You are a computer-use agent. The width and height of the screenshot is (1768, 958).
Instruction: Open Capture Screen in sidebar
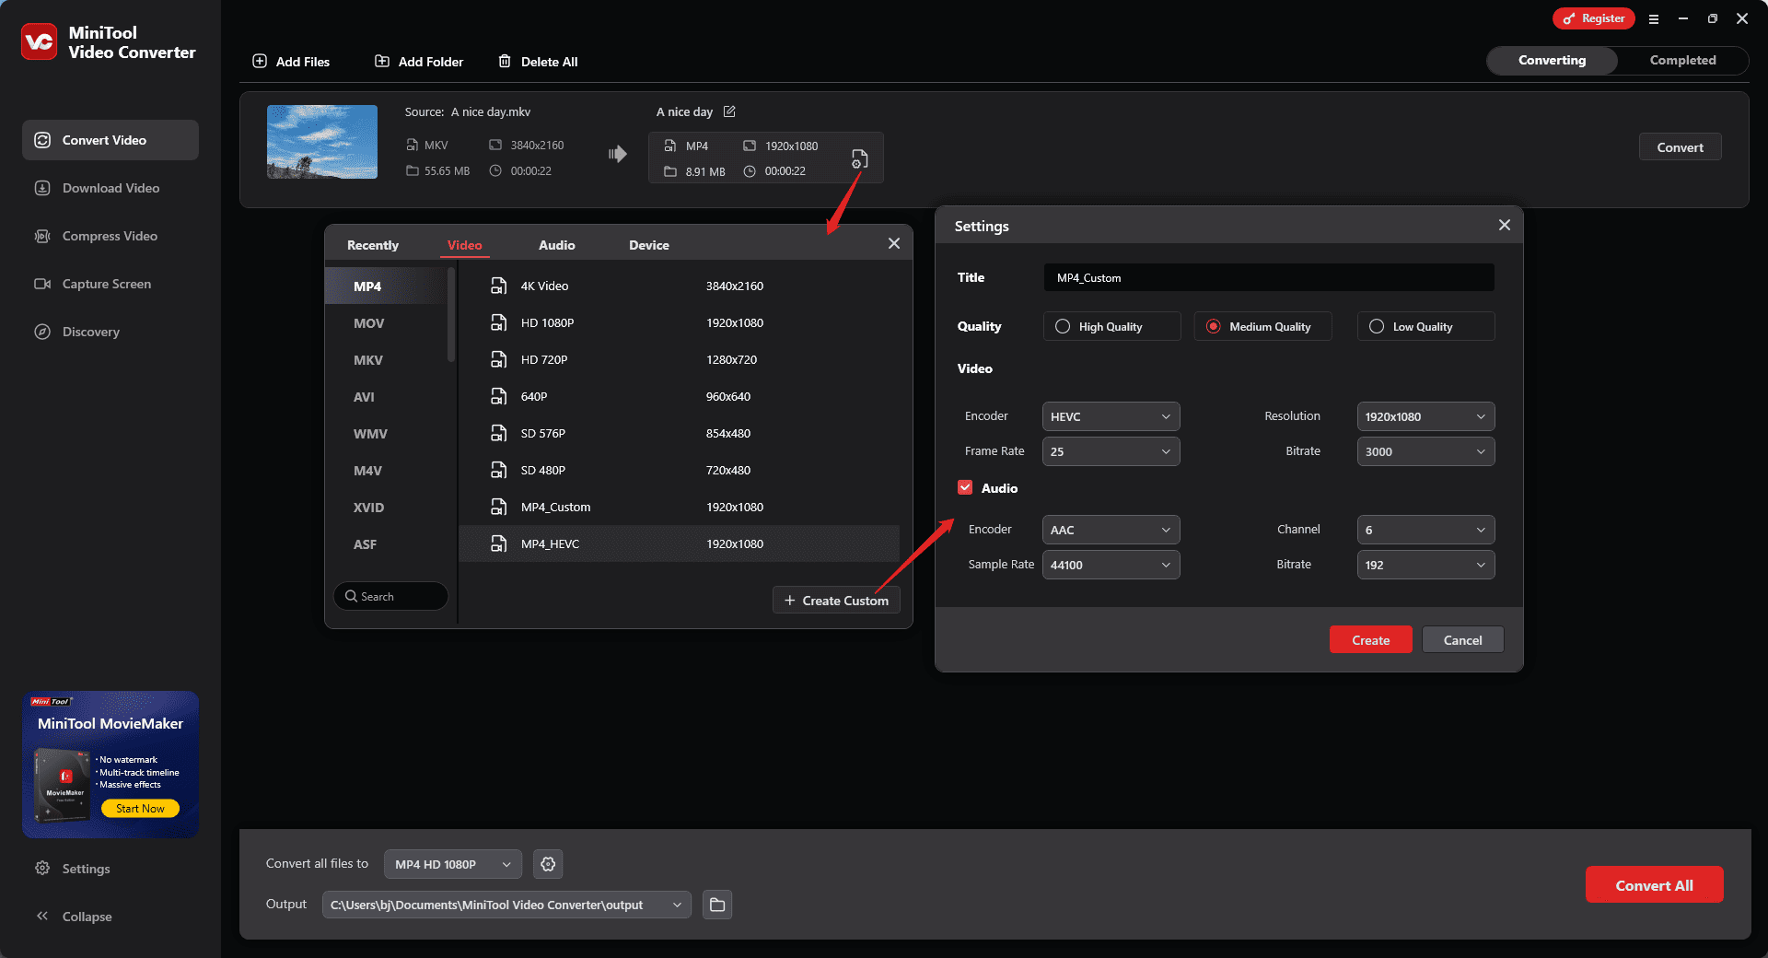110,284
